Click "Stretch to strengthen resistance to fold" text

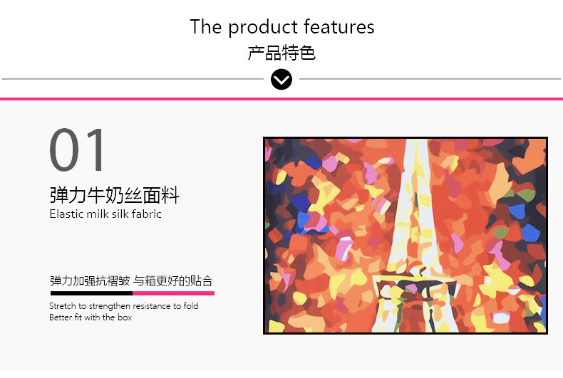124,306
